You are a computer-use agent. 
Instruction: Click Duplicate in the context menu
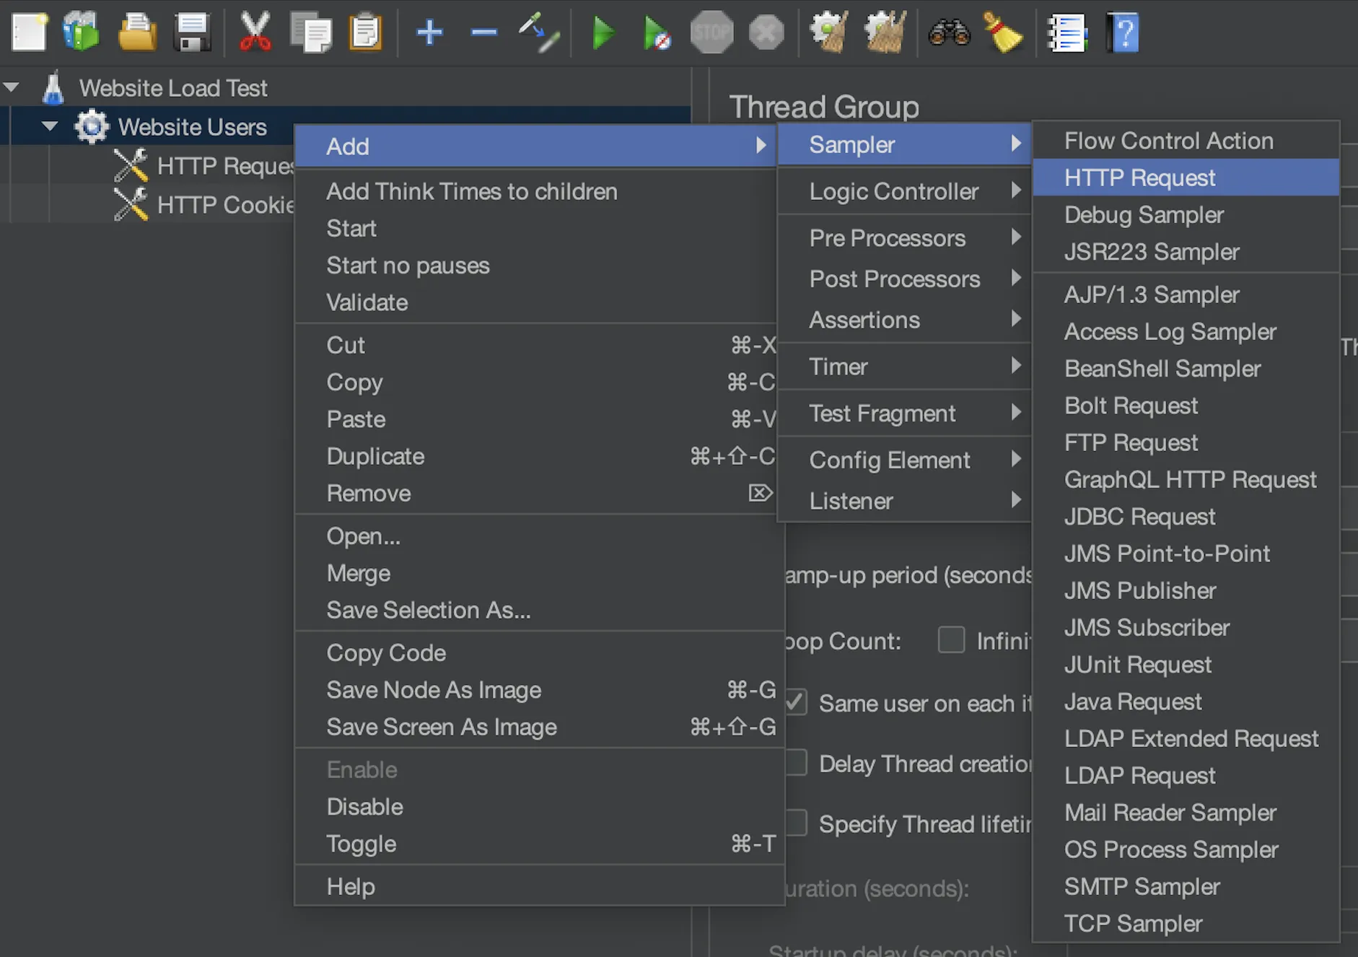375,456
